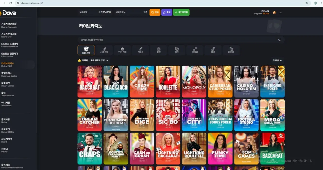Screen dimensions: 323x170
Task: Reload the page in the browser
Action: click(x=10, y=3)
